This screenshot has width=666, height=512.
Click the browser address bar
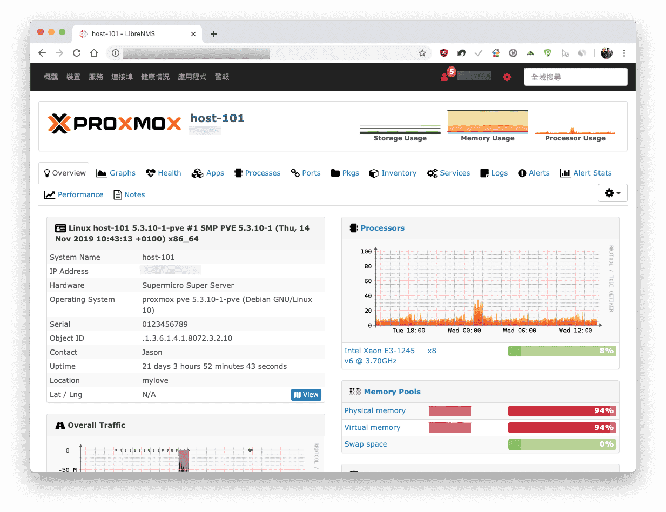(268, 53)
